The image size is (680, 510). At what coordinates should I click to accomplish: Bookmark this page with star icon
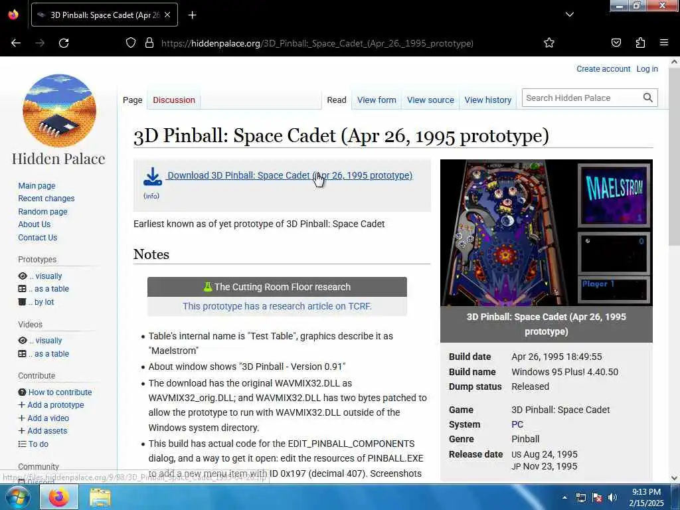coord(549,42)
